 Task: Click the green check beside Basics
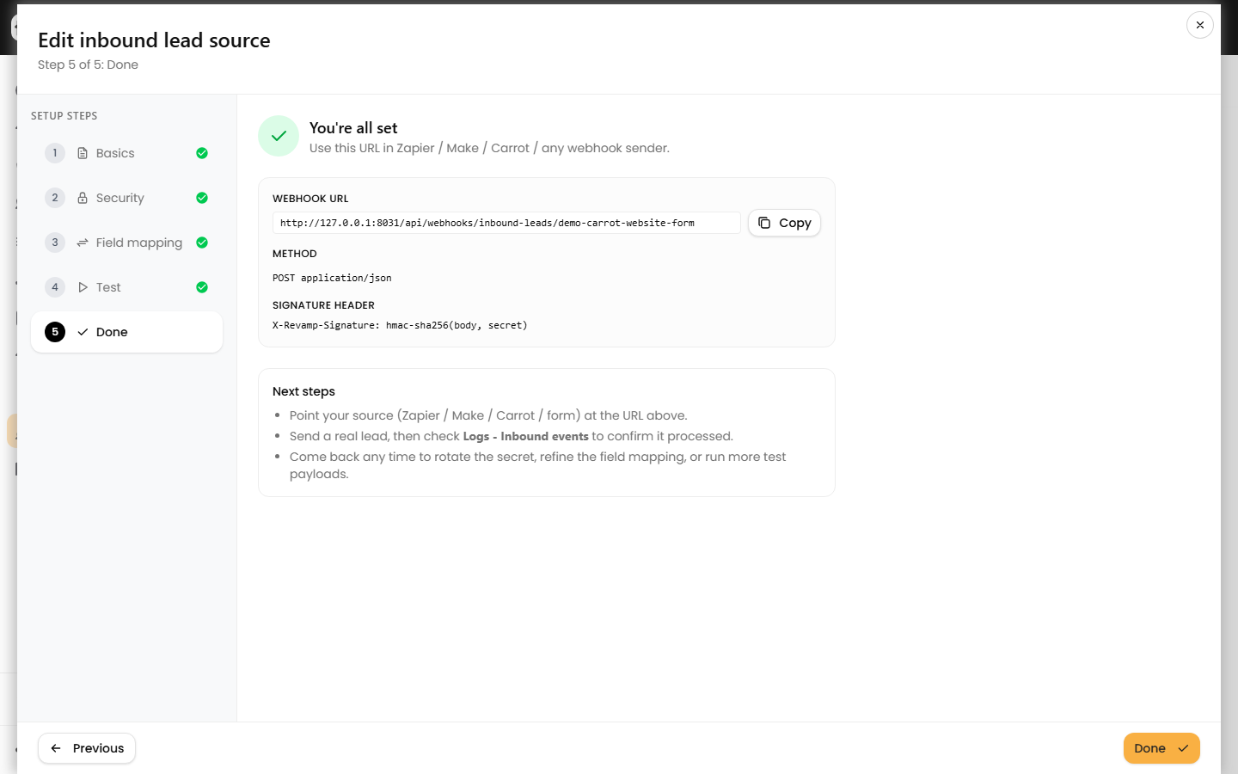pos(202,153)
